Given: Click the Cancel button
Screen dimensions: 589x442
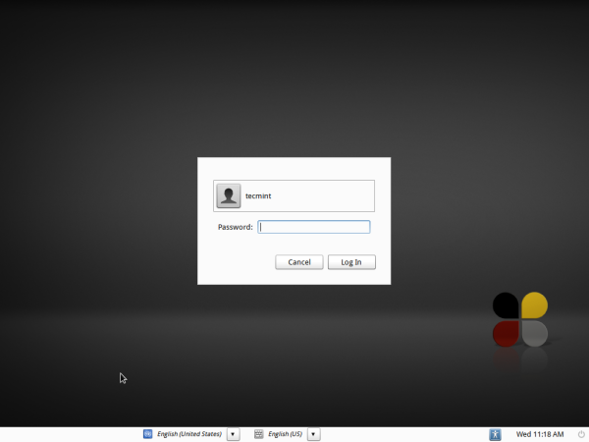Looking at the screenshot, I should point(299,262).
